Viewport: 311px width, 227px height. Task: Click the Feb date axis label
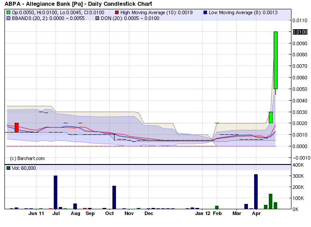point(217,214)
